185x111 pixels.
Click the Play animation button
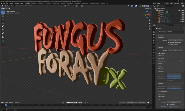[x=73, y=103]
